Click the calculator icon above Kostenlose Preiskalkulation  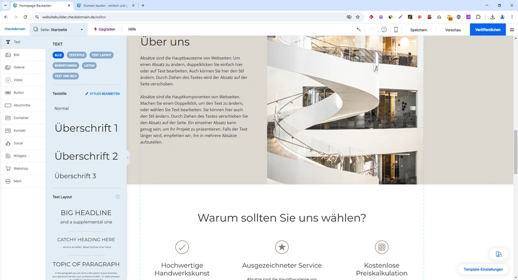pos(381,247)
